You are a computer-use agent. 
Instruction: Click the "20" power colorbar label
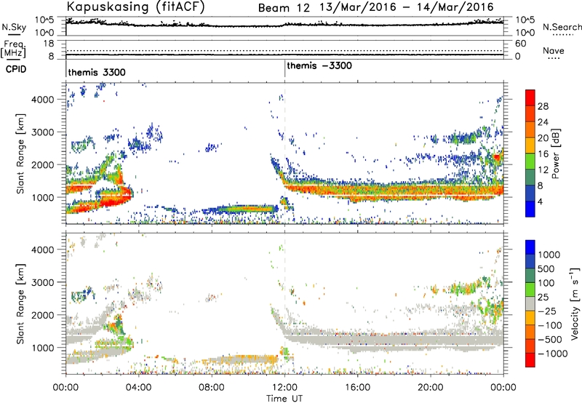click(543, 138)
